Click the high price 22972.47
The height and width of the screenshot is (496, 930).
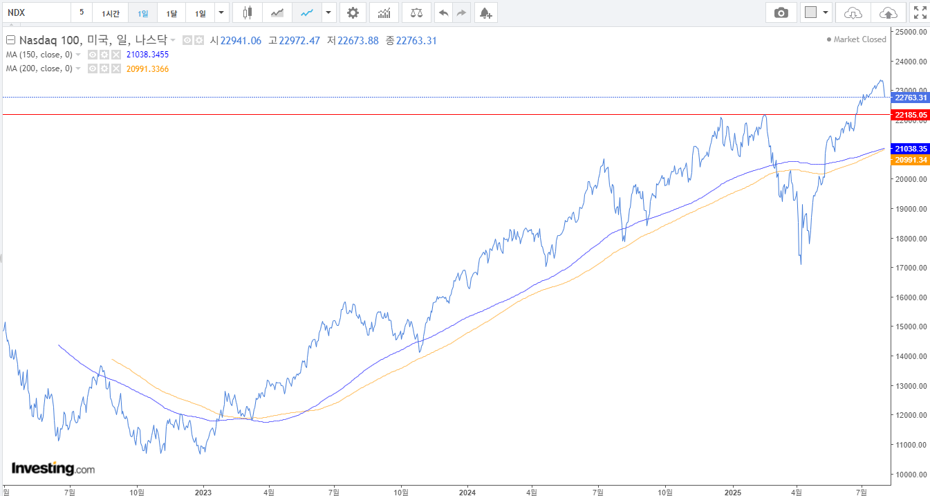(299, 41)
